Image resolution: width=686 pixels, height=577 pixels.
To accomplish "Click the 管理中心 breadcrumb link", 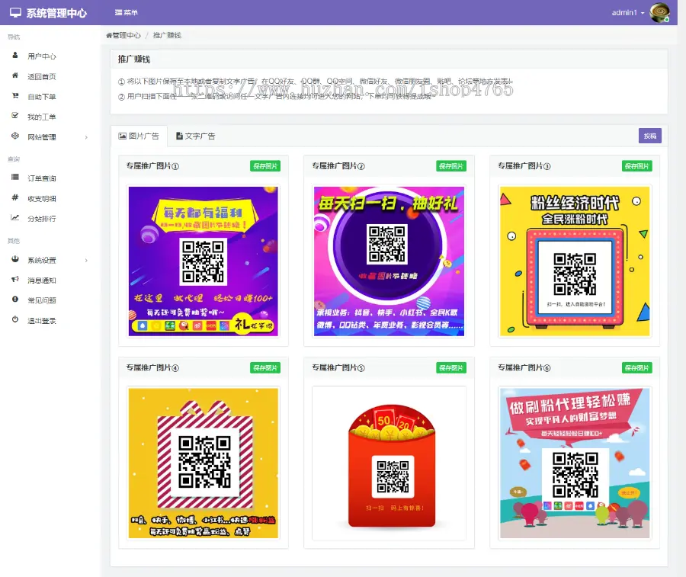I will (x=123, y=35).
